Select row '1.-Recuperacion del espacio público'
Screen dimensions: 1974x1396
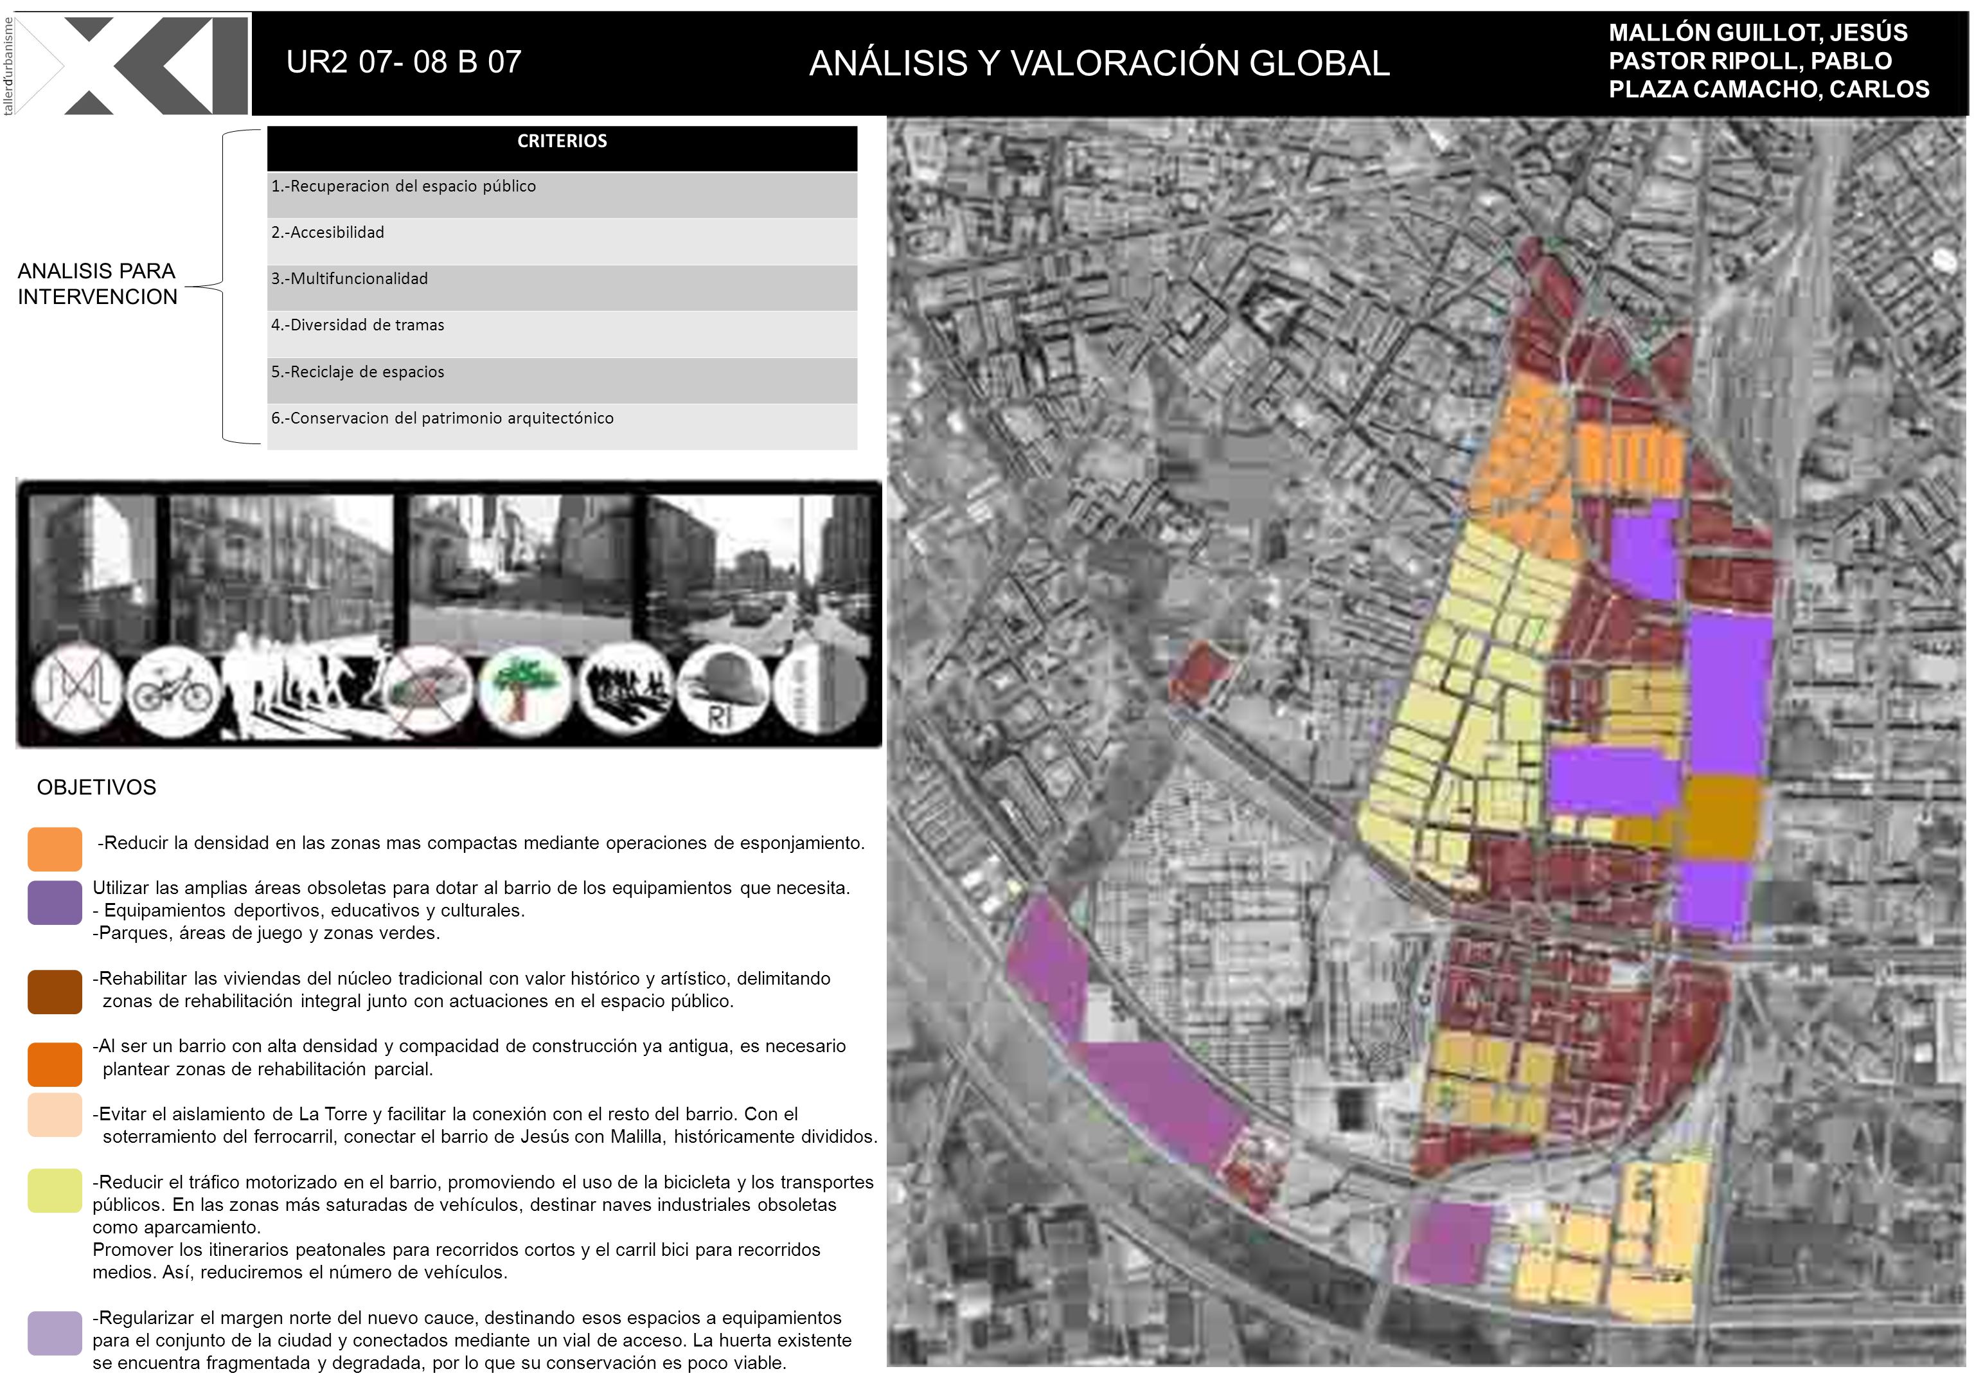[x=562, y=195]
